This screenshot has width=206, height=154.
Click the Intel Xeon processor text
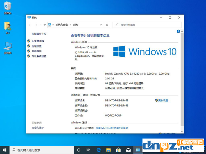coord(137,74)
